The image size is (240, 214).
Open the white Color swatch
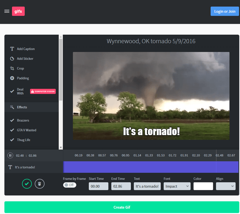click(203, 186)
